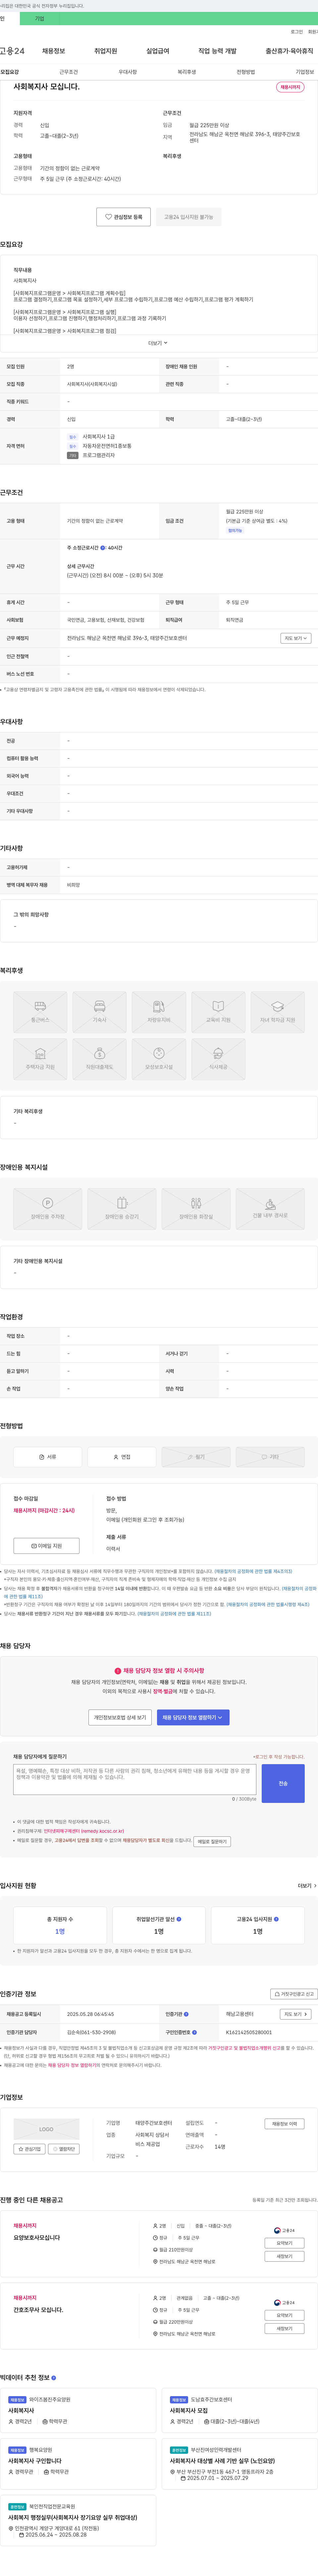The width and height of the screenshot is (318, 2576).
Task: Open the 출산휴가·육아휴직 menu
Action: tap(289, 51)
